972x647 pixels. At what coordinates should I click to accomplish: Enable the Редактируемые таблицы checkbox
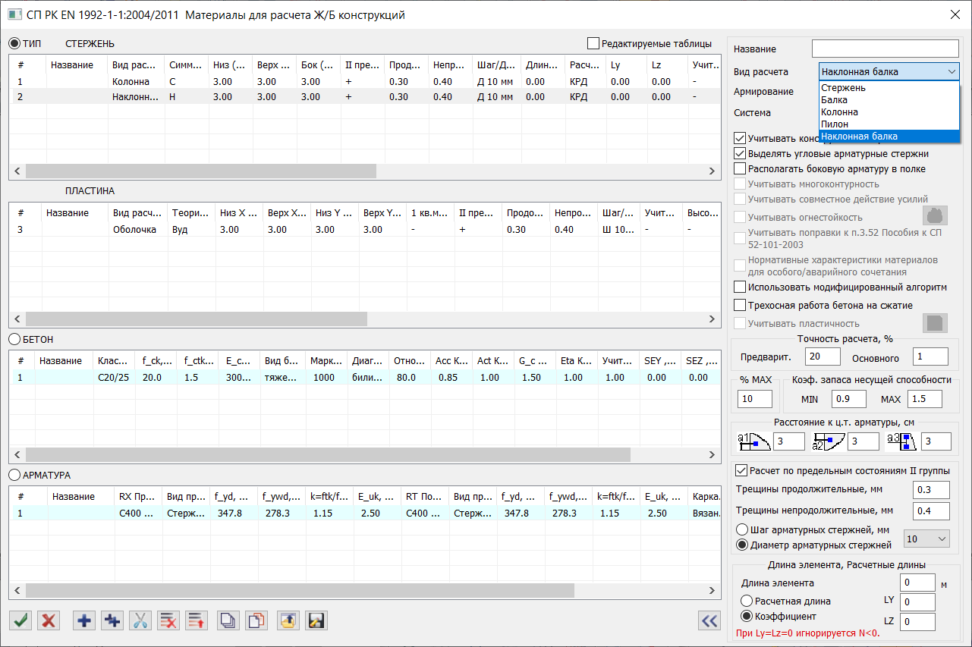[x=593, y=43]
